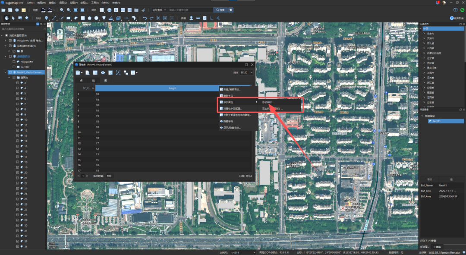Click the BM_Area value 20969.906434
466x255 pixels.
coord(448,196)
